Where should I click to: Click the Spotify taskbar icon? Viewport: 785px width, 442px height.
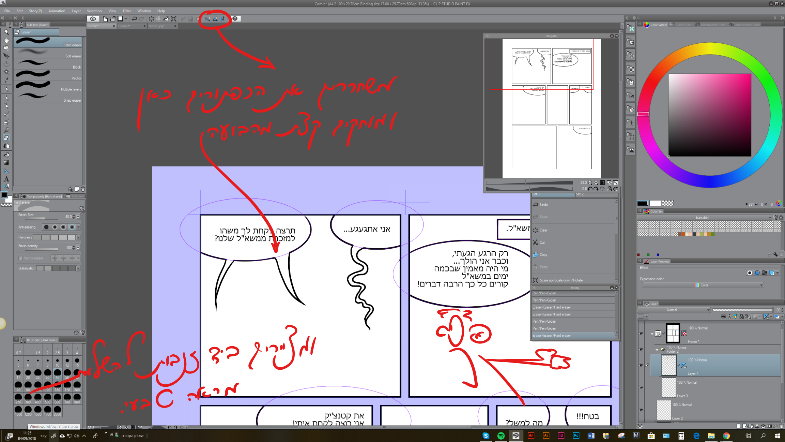pos(501,436)
